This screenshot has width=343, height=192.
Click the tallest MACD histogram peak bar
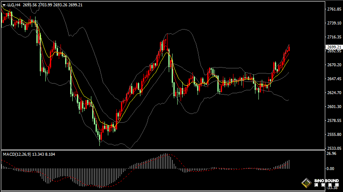(x=166, y=161)
